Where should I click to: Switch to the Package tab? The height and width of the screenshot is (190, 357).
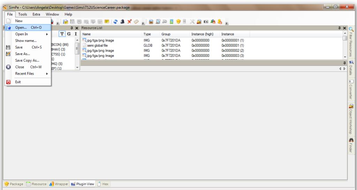point(14,184)
